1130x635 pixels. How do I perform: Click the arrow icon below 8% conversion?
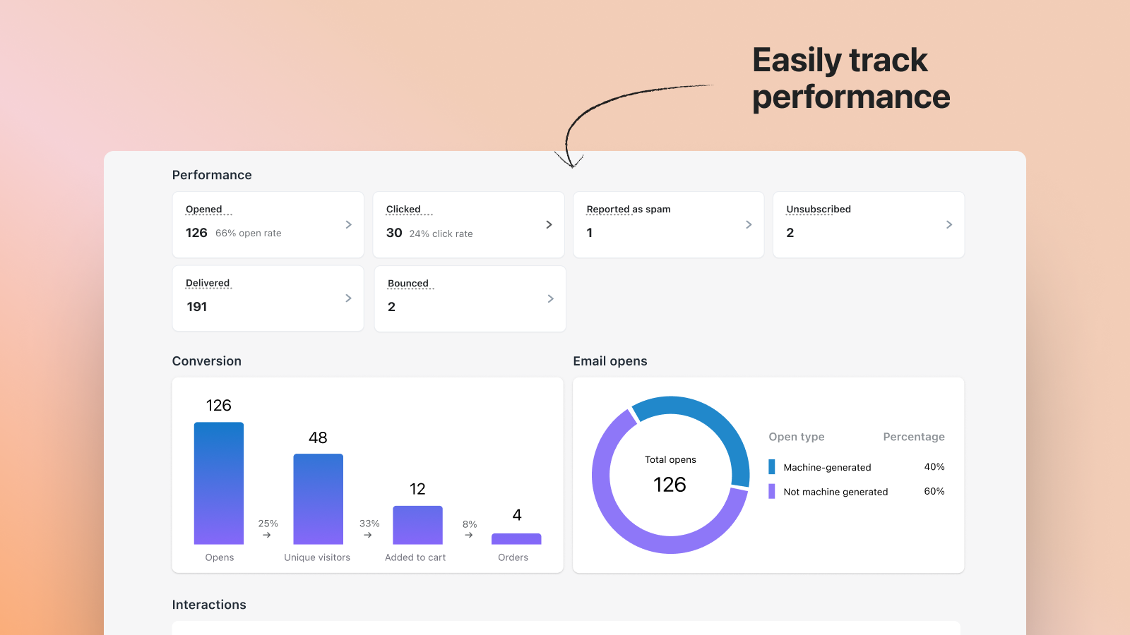point(469,535)
